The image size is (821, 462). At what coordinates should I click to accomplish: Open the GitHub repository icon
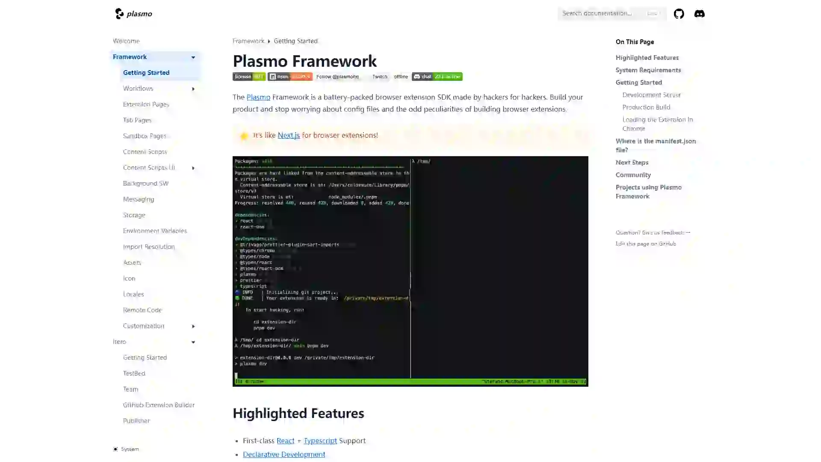point(679,14)
